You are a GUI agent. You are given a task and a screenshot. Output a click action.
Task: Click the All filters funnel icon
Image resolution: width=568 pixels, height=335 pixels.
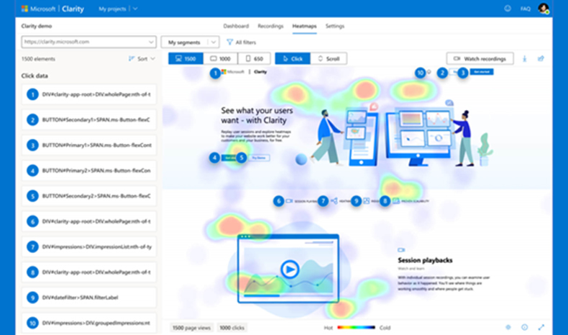tap(230, 42)
